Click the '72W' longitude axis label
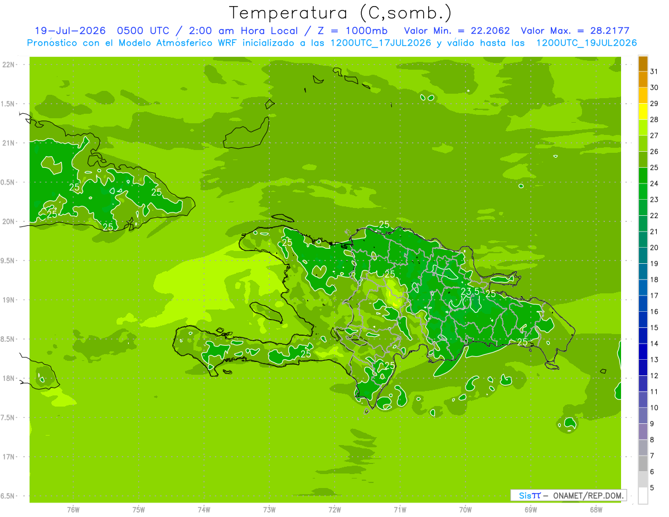The image size is (669, 517). coord(334,509)
